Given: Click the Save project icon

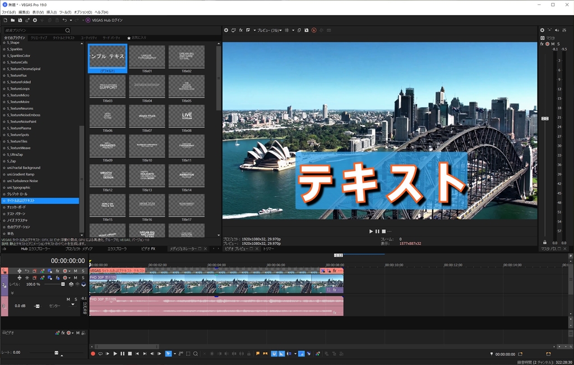Looking at the screenshot, I should click(20, 20).
